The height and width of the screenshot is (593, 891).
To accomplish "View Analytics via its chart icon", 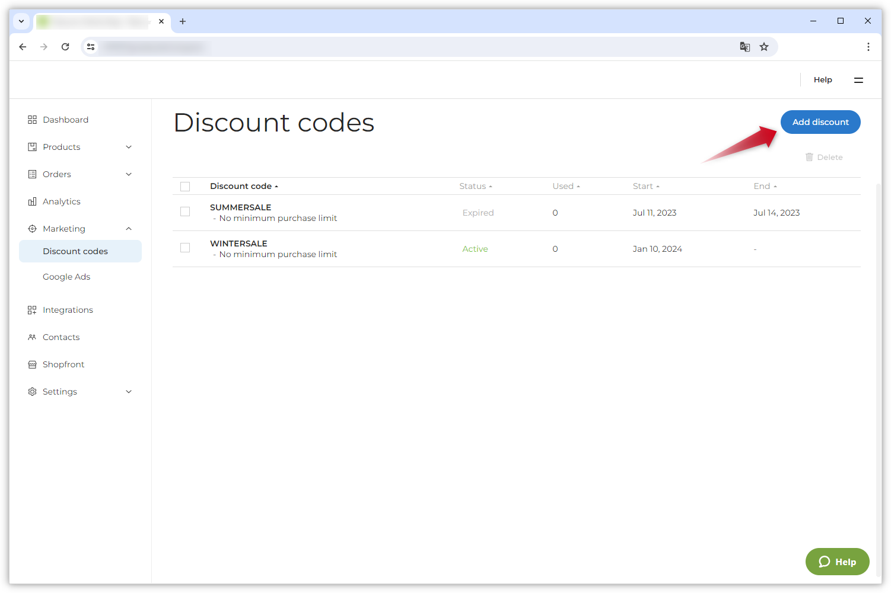I will click(33, 201).
